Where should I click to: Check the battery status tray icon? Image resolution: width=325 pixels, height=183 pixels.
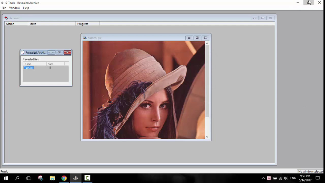[275, 178]
